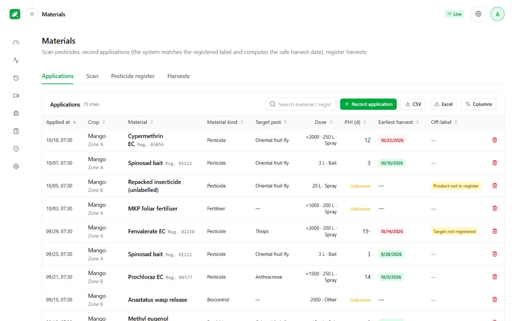Expand the sidebar with the arrow toggle
Viewport: 514px width, 321px height.
click(x=32, y=14)
